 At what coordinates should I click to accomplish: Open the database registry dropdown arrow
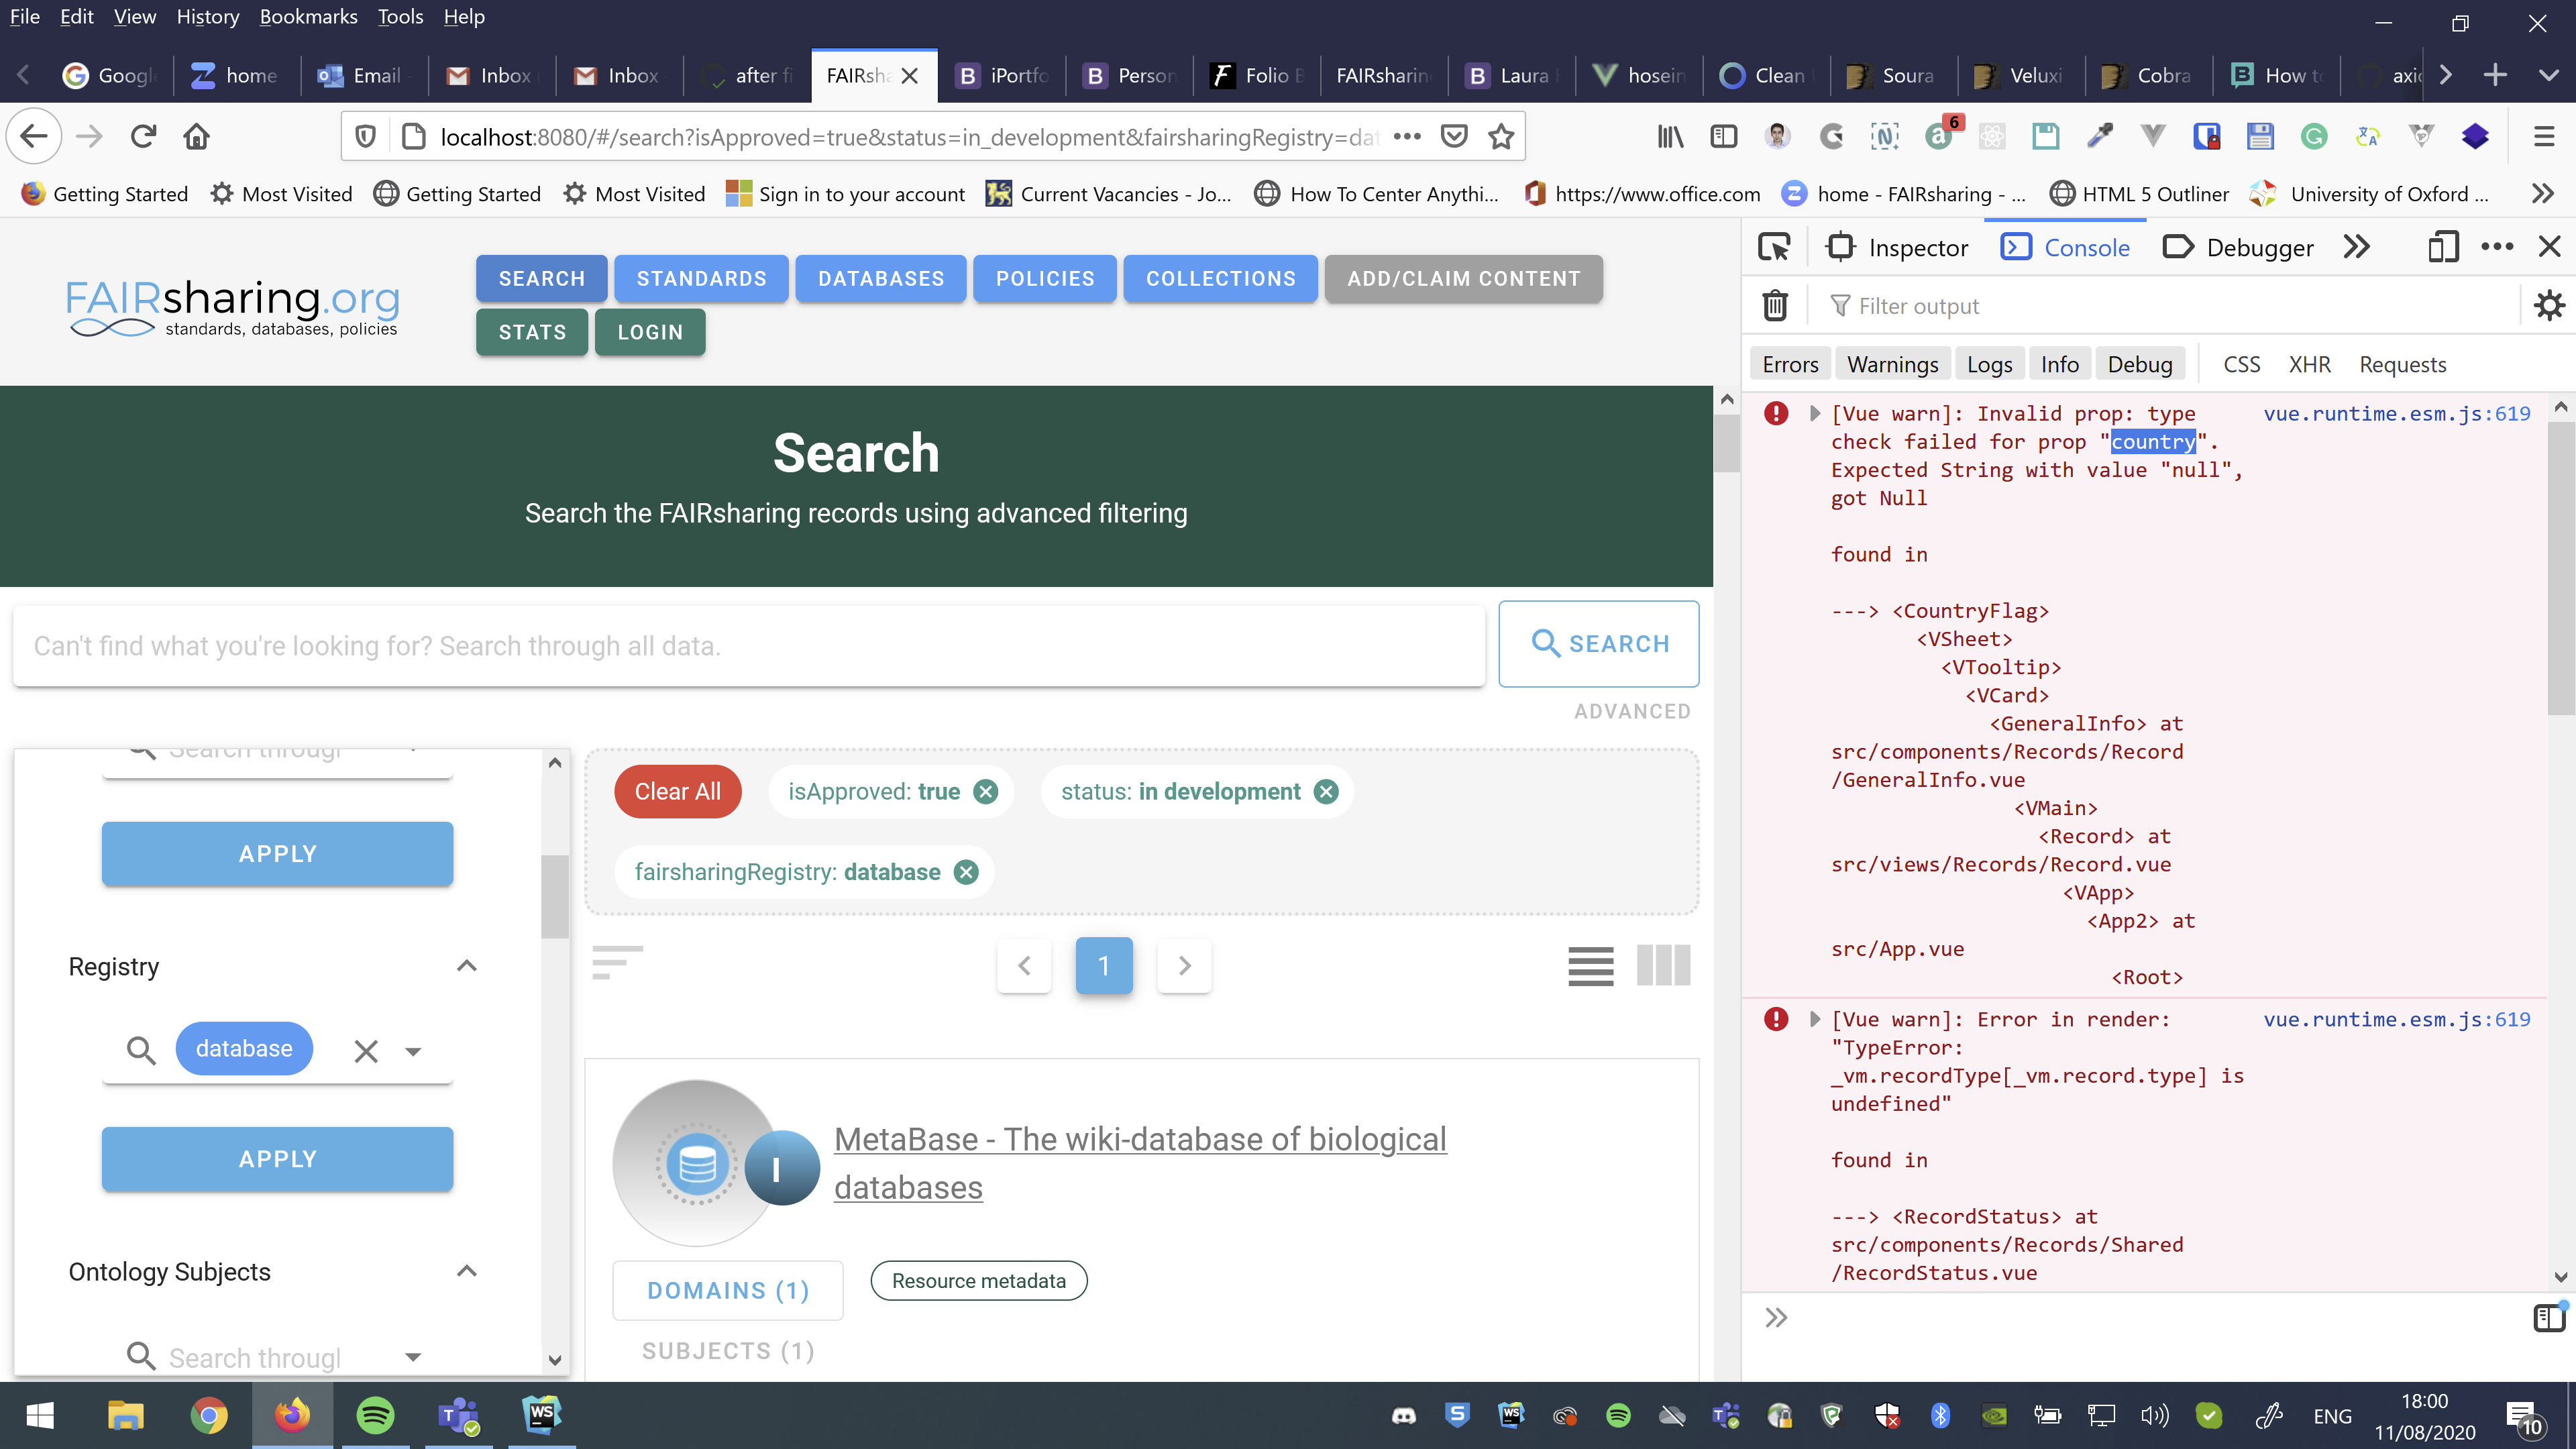click(x=414, y=1051)
